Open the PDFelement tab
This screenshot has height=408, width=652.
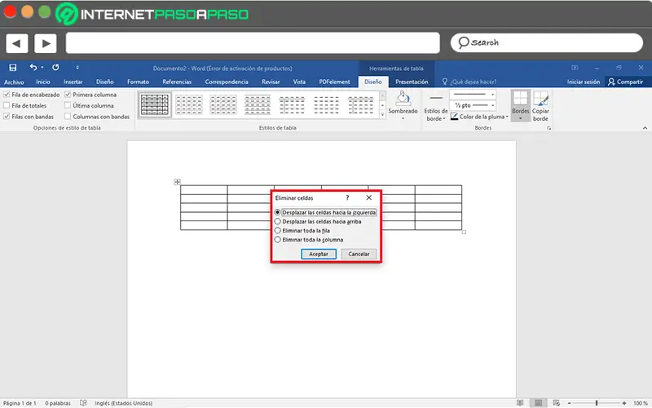[x=334, y=82]
